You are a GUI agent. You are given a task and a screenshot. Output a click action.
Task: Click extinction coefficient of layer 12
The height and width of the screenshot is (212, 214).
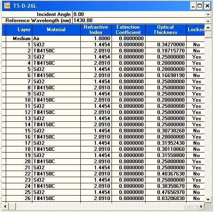pyautogui.click(x=128, y=112)
